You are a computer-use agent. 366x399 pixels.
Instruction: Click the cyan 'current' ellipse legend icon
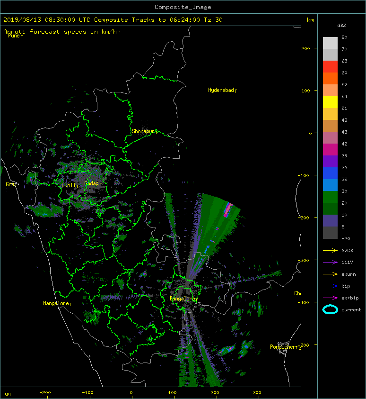click(330, 309)
